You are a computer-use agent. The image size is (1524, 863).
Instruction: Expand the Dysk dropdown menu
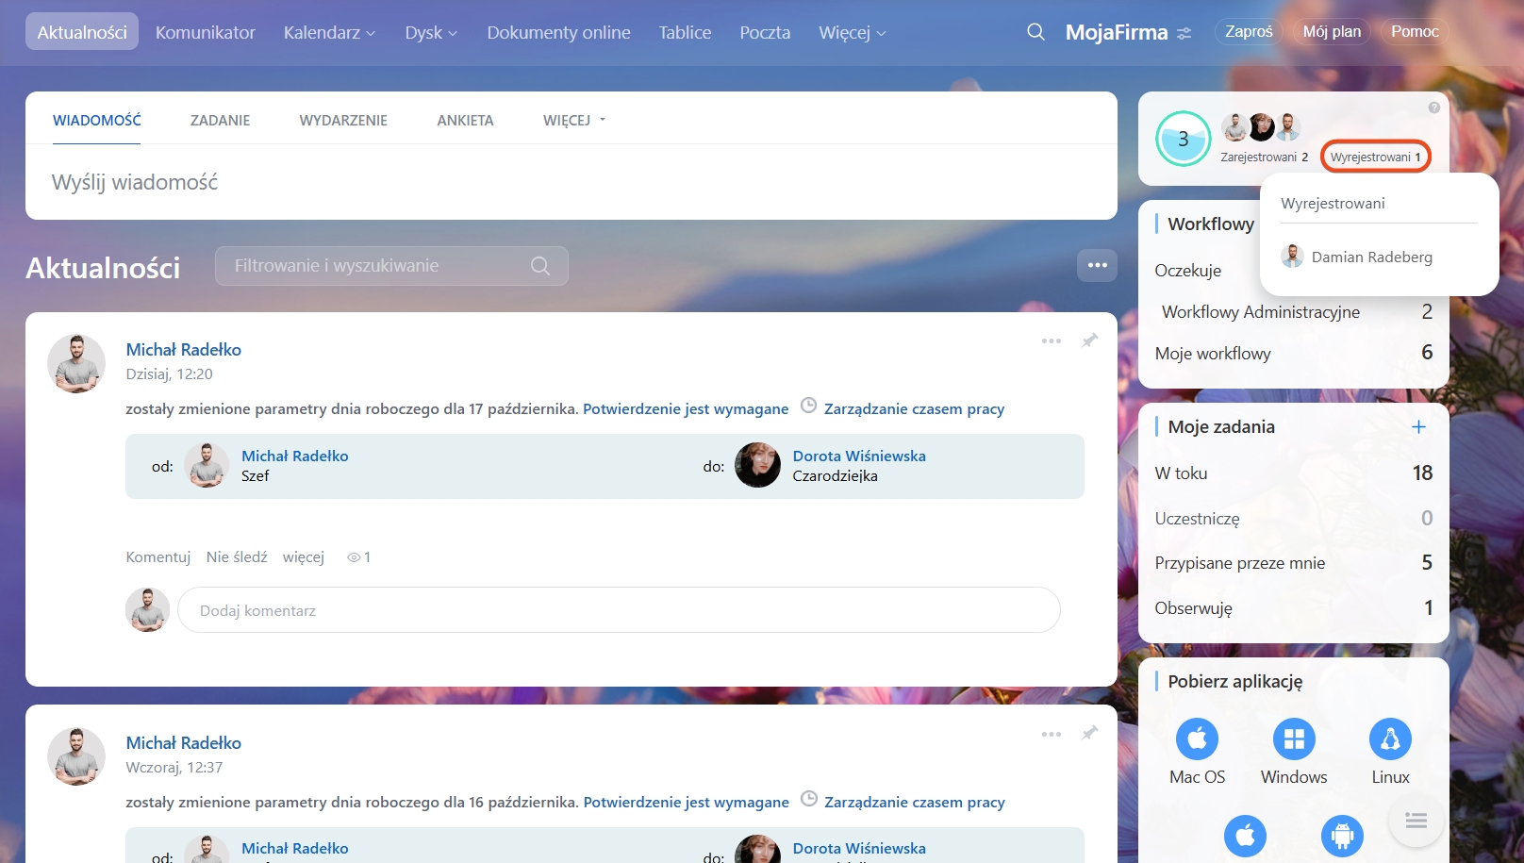point(430,33)
